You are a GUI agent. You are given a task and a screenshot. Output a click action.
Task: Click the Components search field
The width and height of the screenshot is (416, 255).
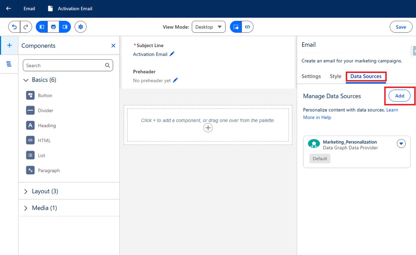coord(68,65)
